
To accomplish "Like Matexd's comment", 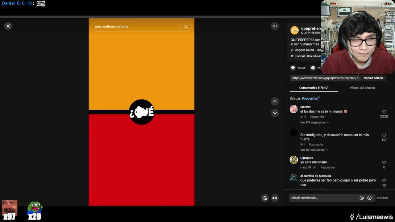I will [384, 112].
